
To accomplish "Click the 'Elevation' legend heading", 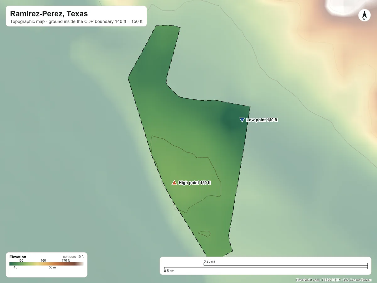I will pos(18,257).
